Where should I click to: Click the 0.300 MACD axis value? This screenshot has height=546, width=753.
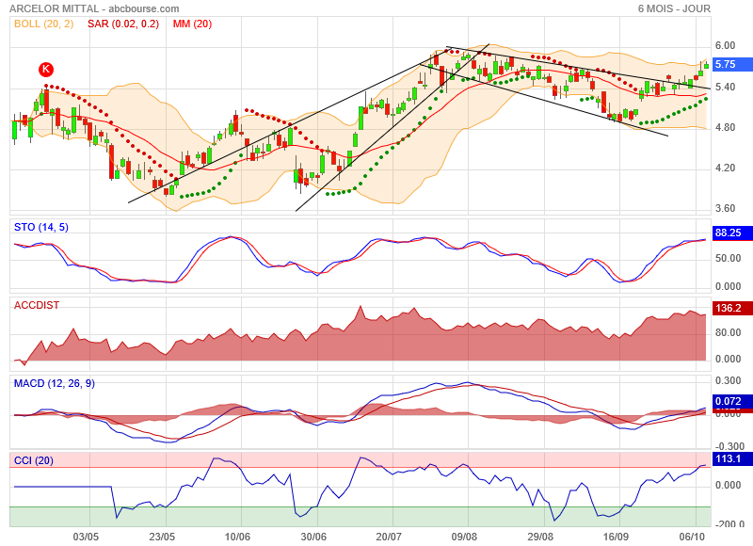pyautogui.click(x=728, y=381)
